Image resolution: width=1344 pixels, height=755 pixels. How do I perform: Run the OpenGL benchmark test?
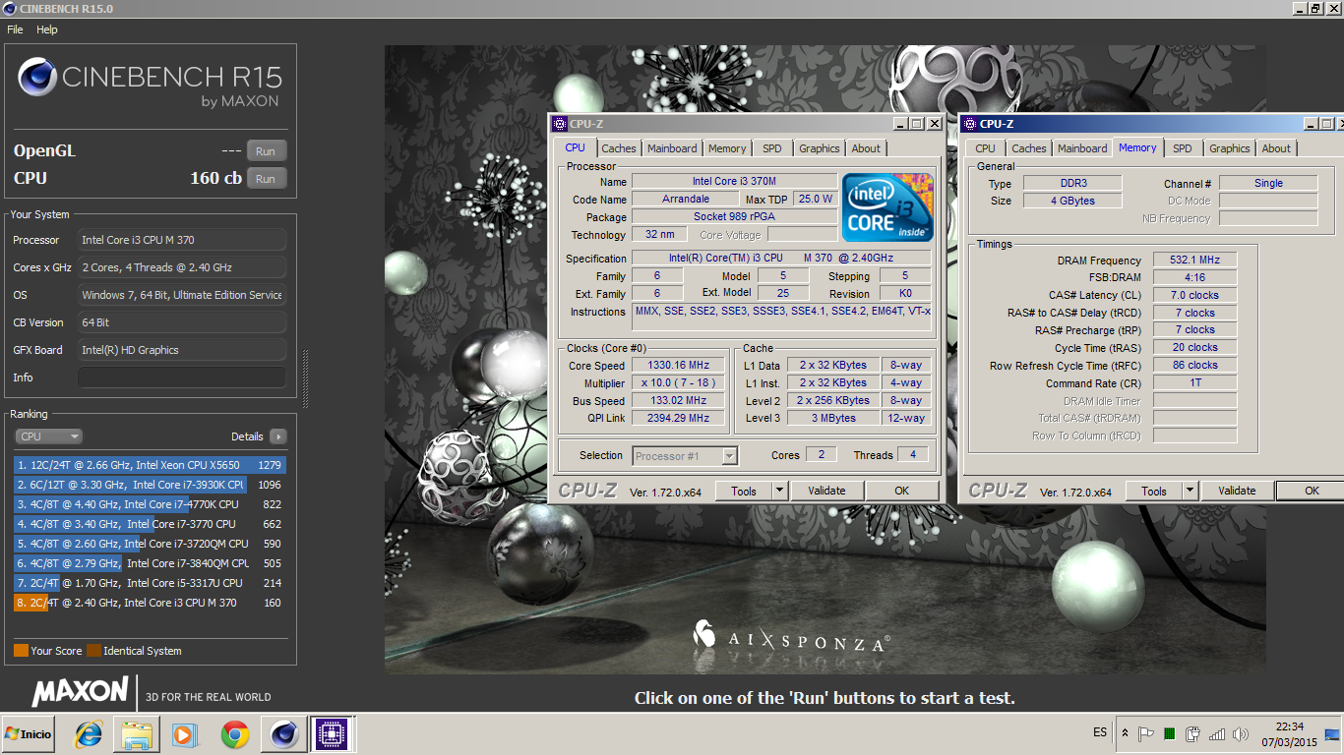point(266,150)
